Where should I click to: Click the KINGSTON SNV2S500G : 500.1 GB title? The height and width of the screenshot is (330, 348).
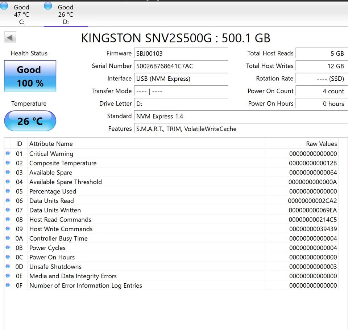click(x=175, y=38)
